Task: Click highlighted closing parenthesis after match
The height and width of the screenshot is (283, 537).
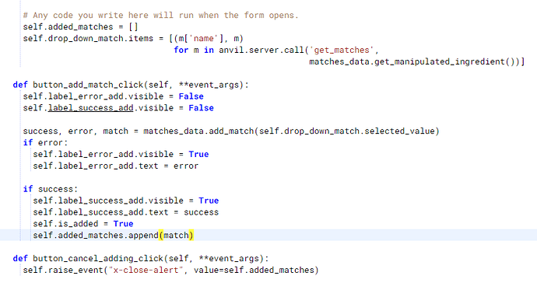Action: pyautogui.click(x=191, y=236)
